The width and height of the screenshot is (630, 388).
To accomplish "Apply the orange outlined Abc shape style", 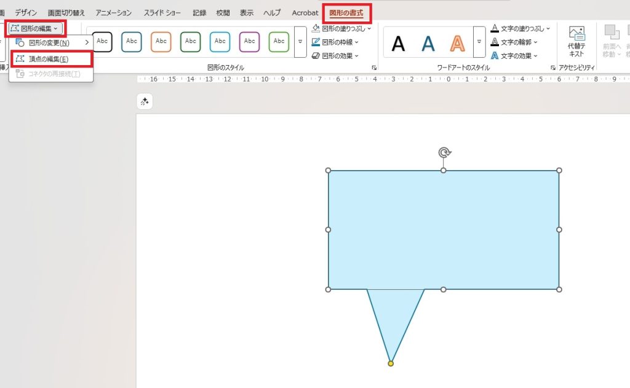I will pos(161,42).
